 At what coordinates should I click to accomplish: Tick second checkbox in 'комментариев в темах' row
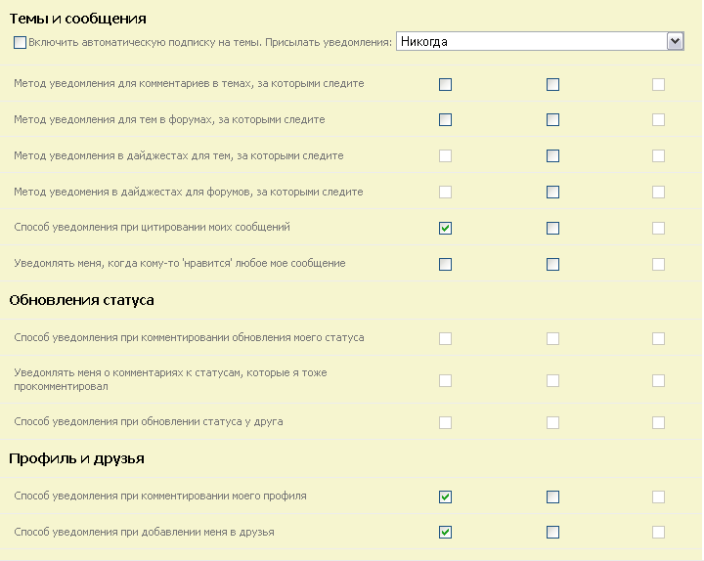(x=552, y=84)
